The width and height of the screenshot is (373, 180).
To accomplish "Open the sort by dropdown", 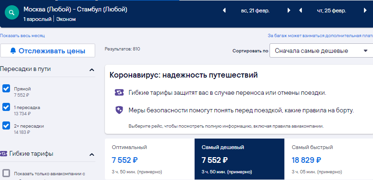I will point(321,51).
